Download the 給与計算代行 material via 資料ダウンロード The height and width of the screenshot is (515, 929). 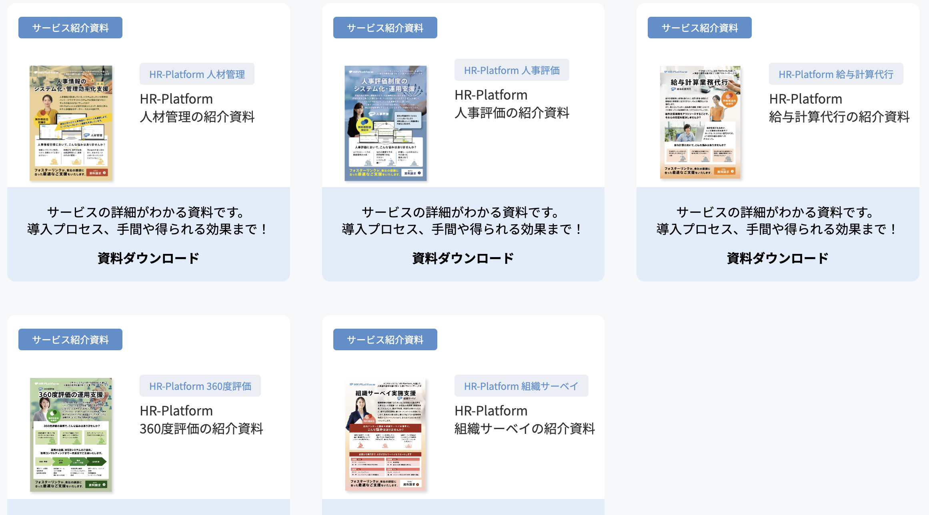pyautogui.click(x=777, y=258)
